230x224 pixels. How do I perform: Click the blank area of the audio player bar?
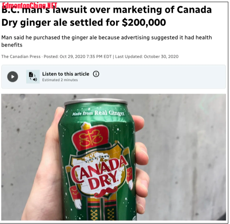(161, 77)
